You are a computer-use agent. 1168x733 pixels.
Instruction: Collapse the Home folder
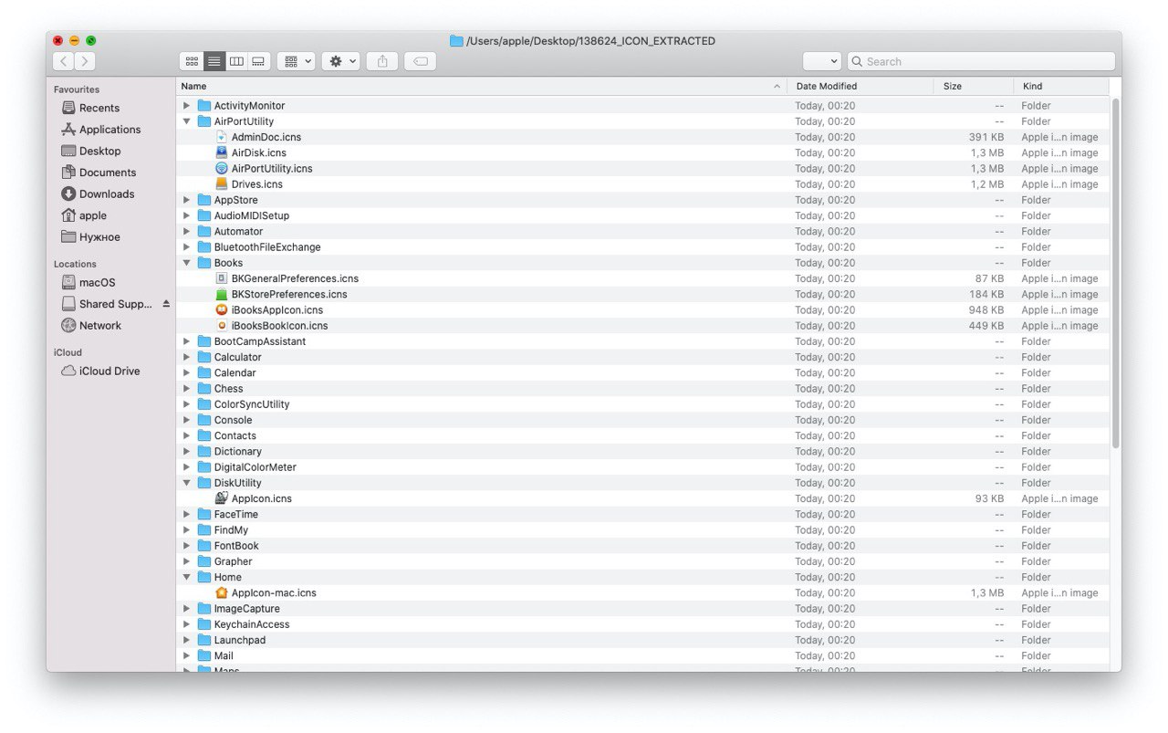[x=186, y=577]
